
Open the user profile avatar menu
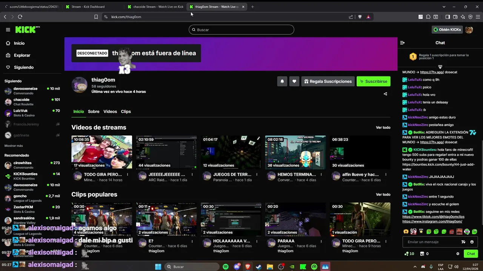[469, 30]
